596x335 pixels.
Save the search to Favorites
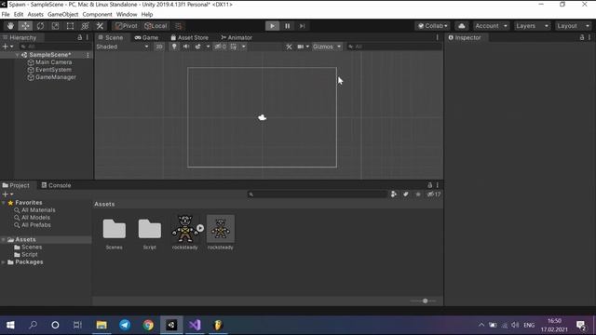coord(418,194)
